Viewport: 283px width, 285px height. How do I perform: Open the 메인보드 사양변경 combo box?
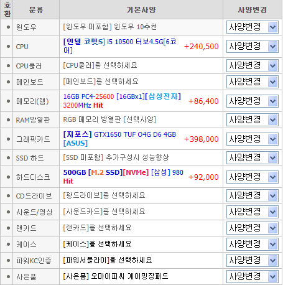tap(252, 82)
